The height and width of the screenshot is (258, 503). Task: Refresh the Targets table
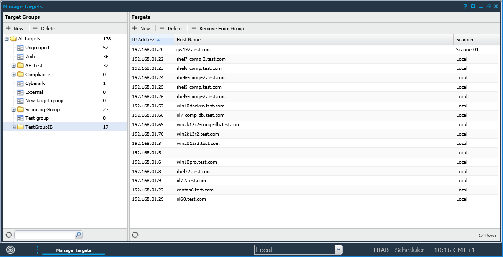(x=135, y=235)
